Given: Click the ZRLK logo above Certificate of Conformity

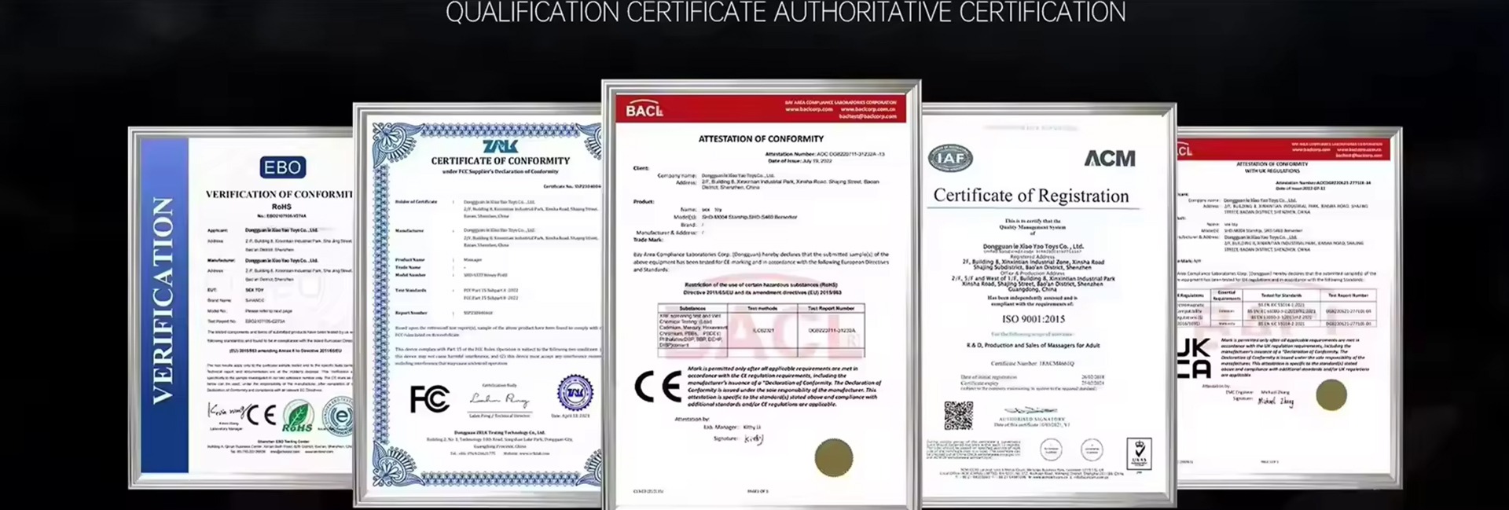Looking at the screenshot, I should (500, 147).
